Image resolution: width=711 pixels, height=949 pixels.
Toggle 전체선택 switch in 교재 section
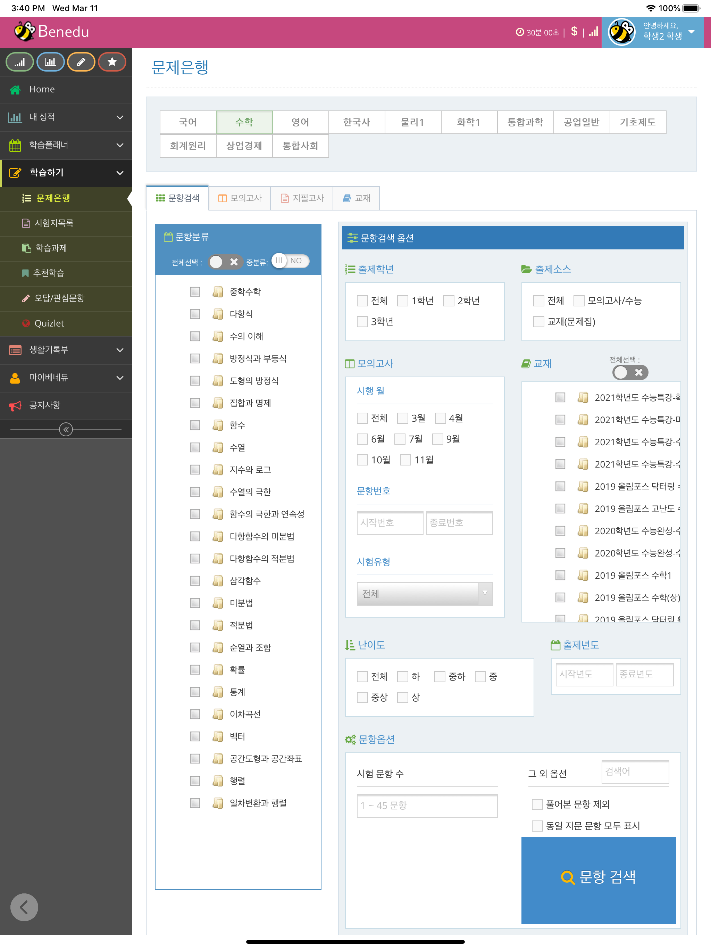point(630,372)
